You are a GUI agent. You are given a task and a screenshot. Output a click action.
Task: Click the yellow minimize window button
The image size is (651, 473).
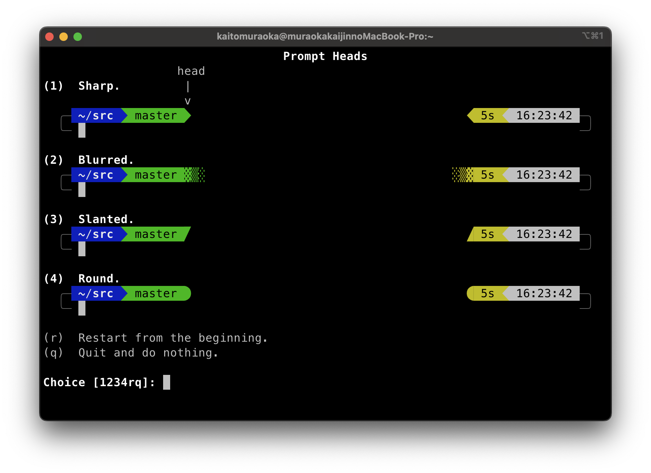pyautogui.click(x=64, y=37)
